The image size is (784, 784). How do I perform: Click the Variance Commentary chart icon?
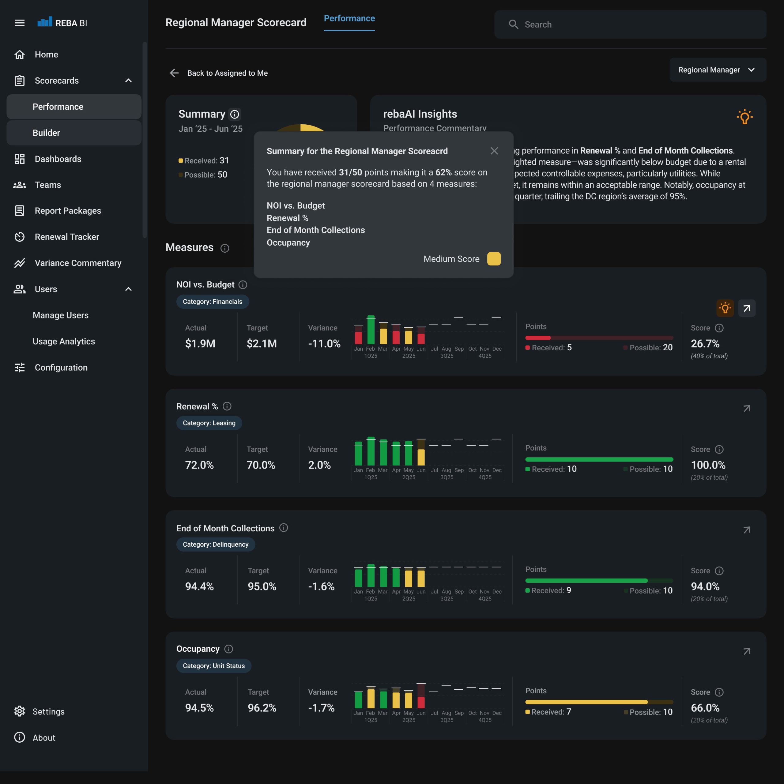20,263
